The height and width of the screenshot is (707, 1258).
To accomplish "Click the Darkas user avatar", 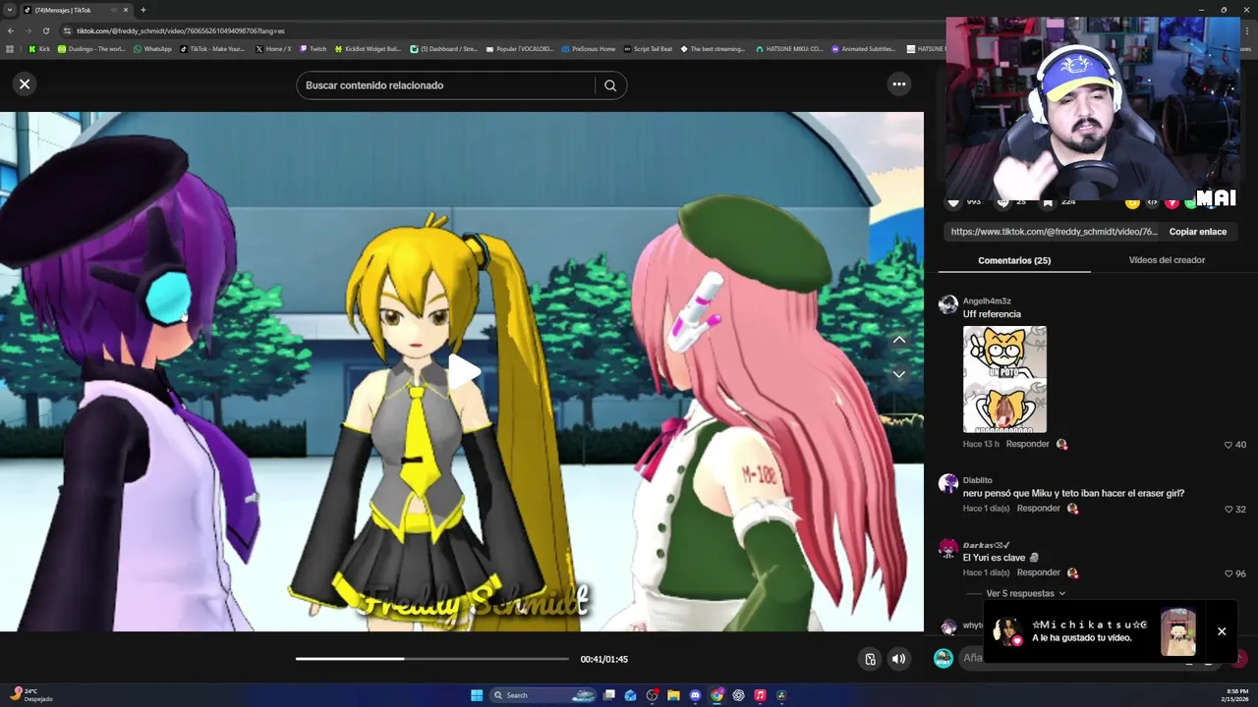I will 948,548.
